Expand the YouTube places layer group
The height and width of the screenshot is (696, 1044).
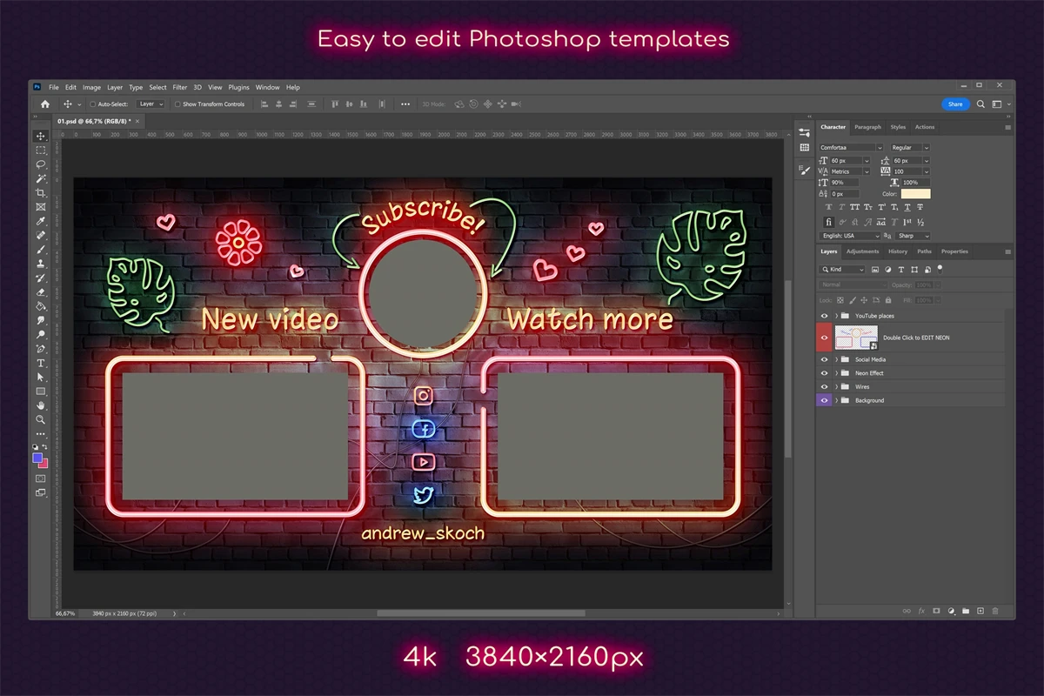point(836,316)
